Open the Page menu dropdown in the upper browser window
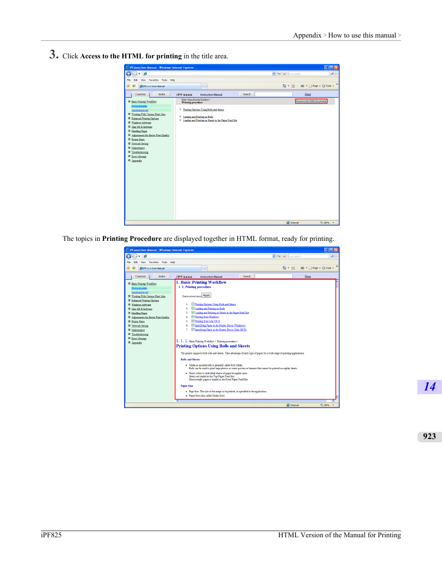This screenshot has height=572, width=442. (315, 86)
